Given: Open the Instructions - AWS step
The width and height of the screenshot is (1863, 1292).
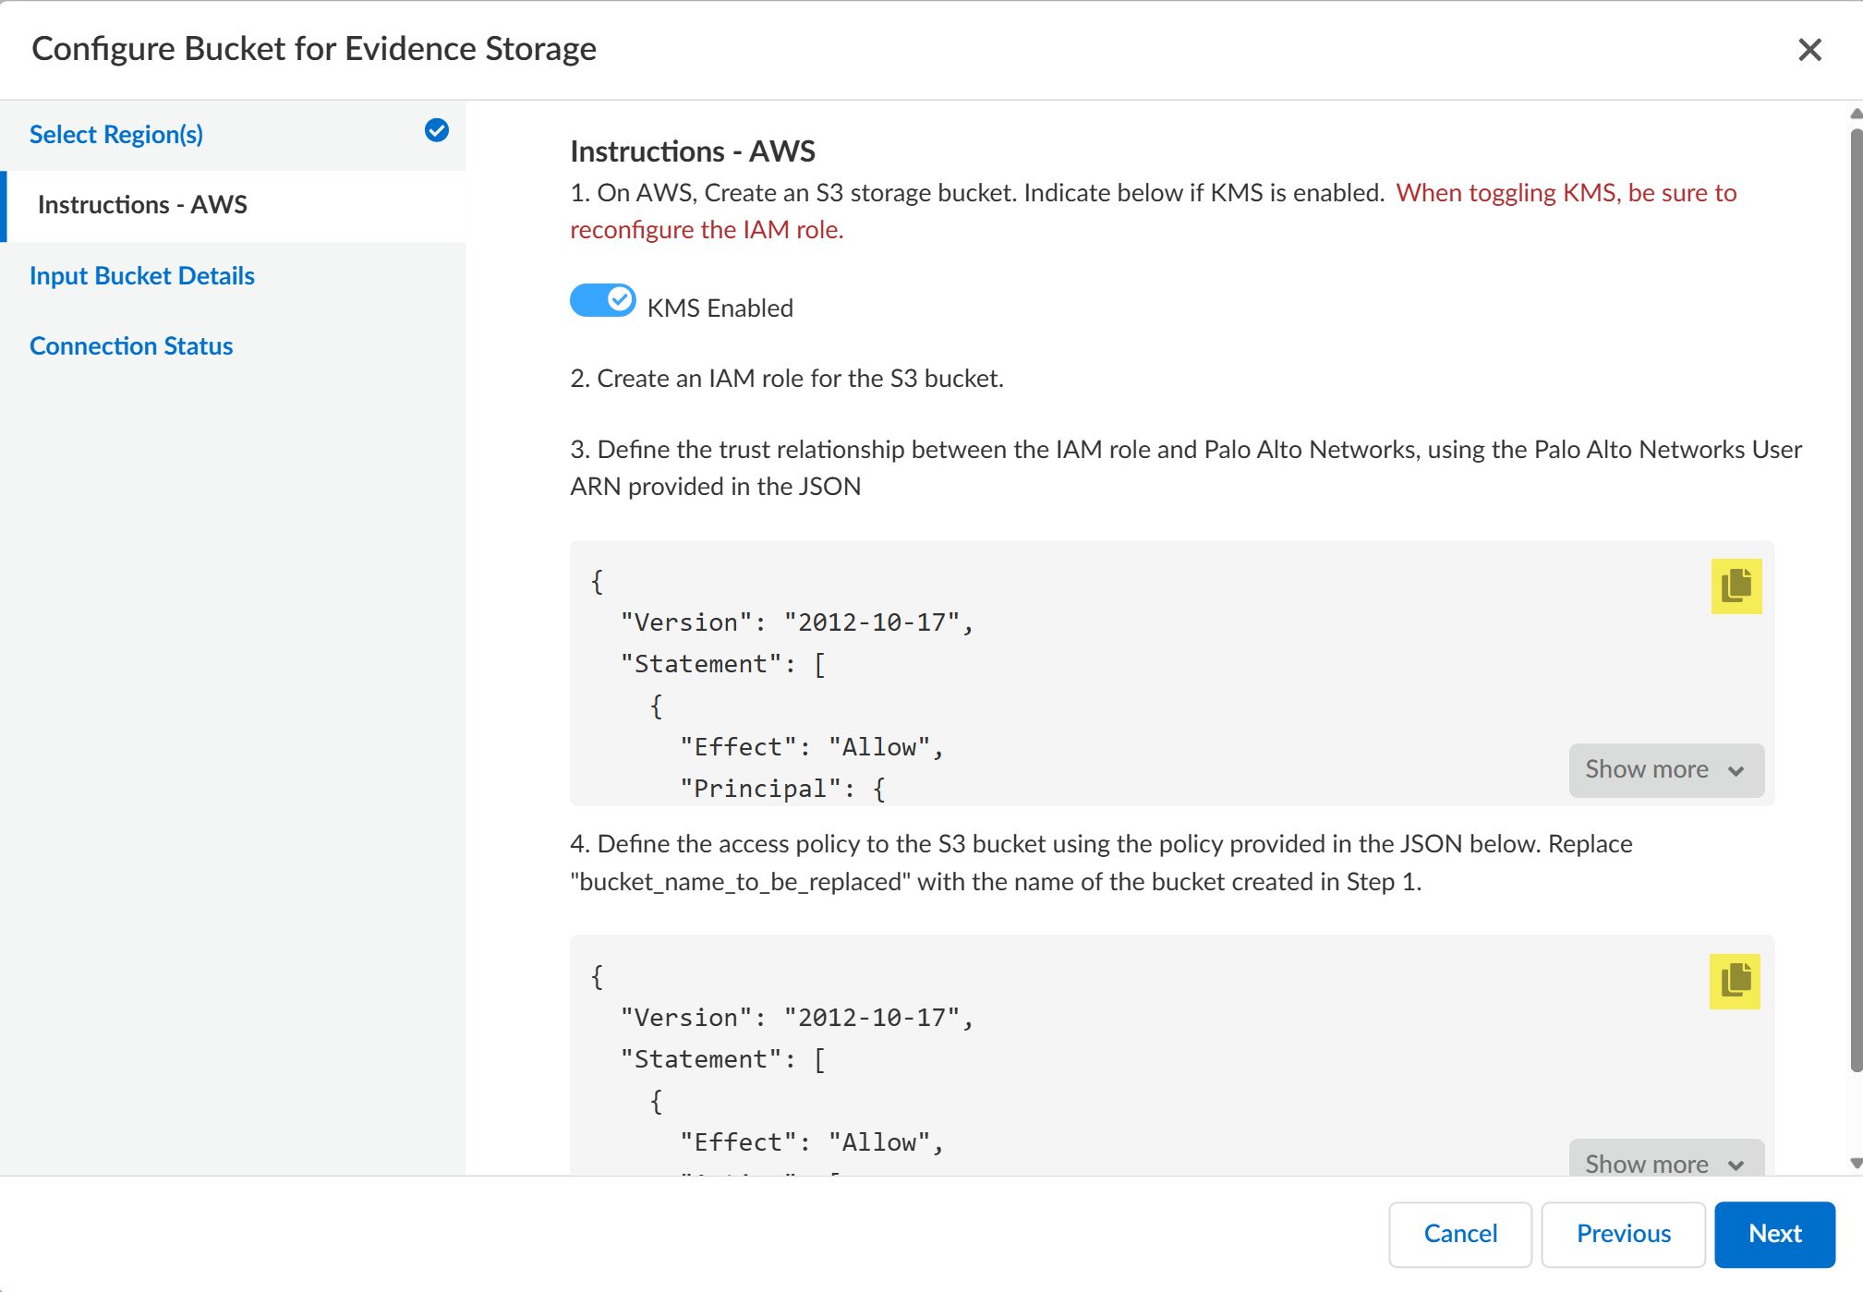Looking at the screenshot, I should (142, 205).
